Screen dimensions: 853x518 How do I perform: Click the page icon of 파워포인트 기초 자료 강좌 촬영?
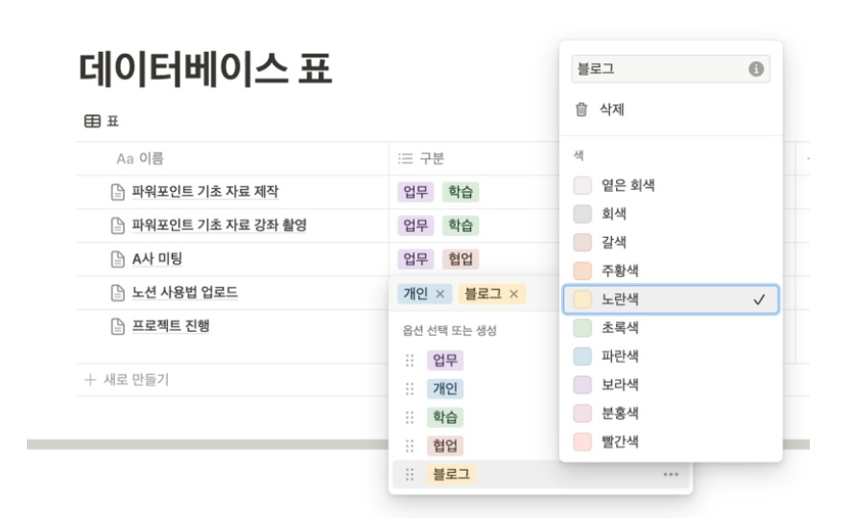click(117, 225)
